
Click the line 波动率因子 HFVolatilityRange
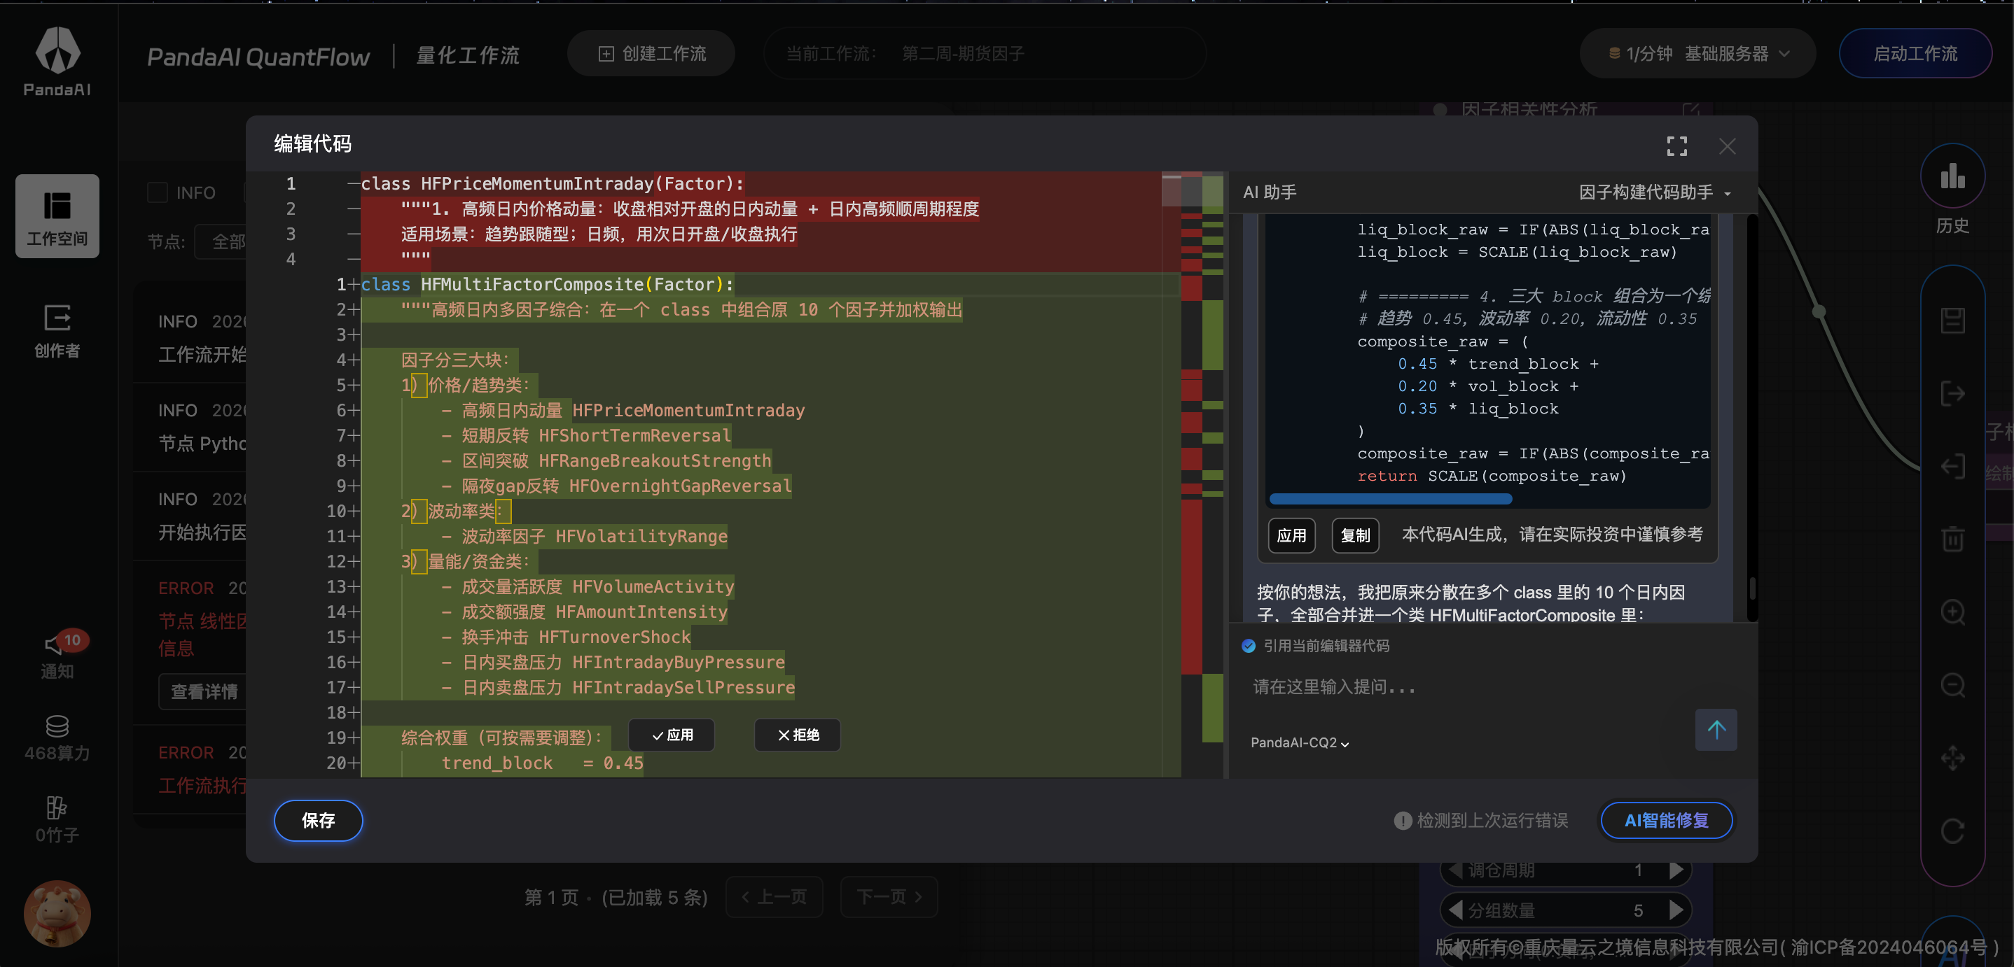(585, 537)
